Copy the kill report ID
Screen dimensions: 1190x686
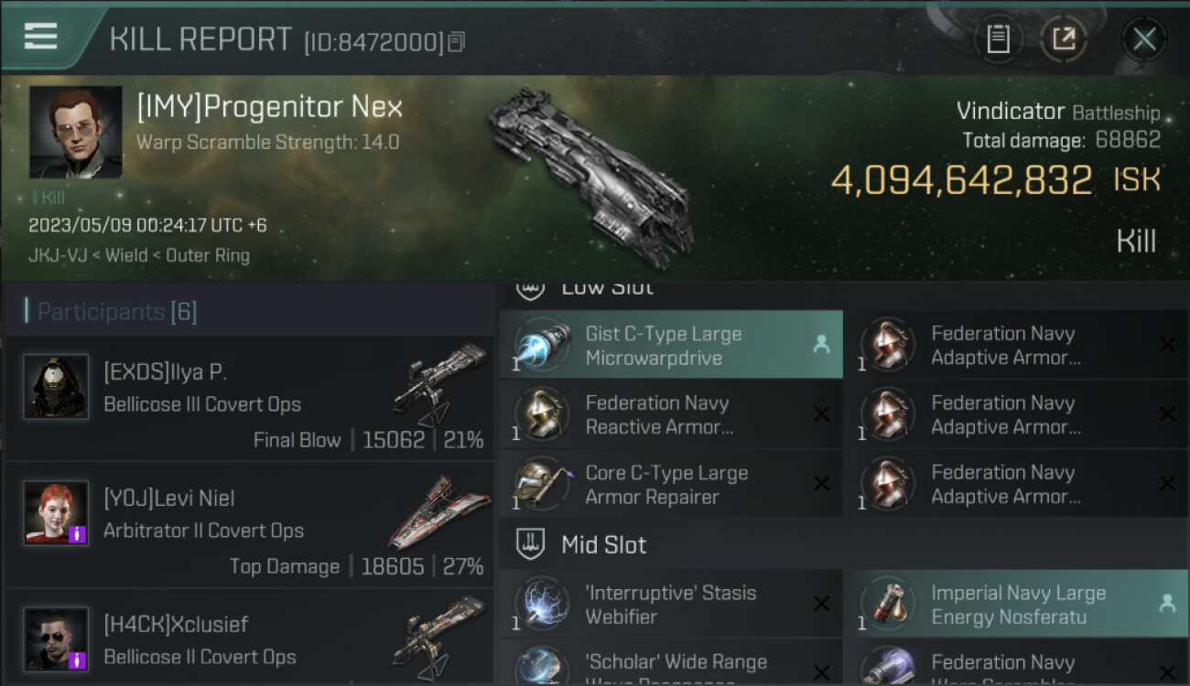[456, 42]
